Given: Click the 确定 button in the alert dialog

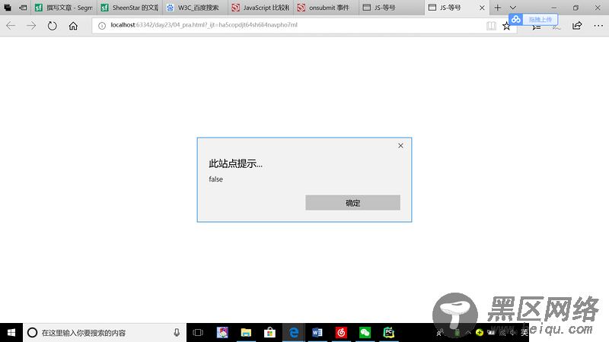Looking at the screenshot, I should point(352,202).
